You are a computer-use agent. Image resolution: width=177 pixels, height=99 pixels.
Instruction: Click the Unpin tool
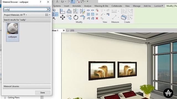[97, 10]
